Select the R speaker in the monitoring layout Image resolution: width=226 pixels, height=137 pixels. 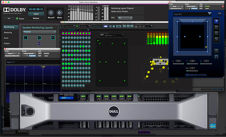coord(53,38)
